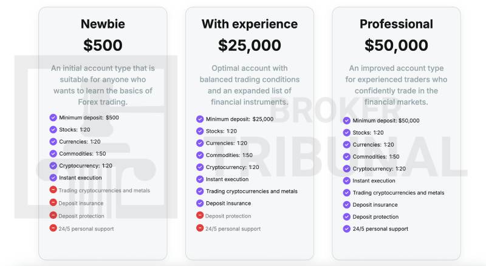
Task: Click red minus icon beside Newbie Trading cryptocurrencies and metals
Action: click(x=53, y=190)
